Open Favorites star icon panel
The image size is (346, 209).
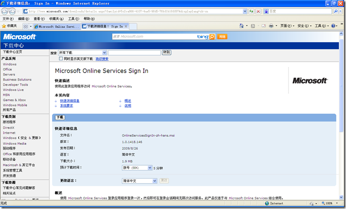pyautogui.click(x=4, y=26)
